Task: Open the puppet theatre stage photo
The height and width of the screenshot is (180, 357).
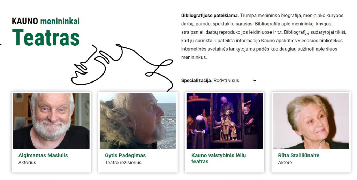Action: [225, 121]
